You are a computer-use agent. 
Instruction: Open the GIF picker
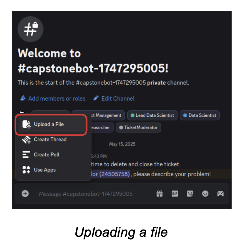pyautogui.click(x=175, y=194)
